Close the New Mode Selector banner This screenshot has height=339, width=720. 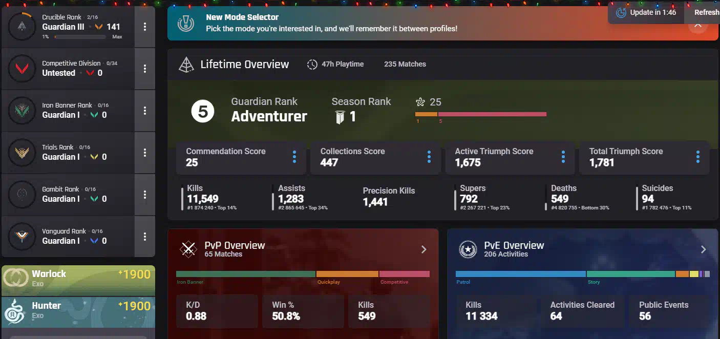[x=698, y=25]
